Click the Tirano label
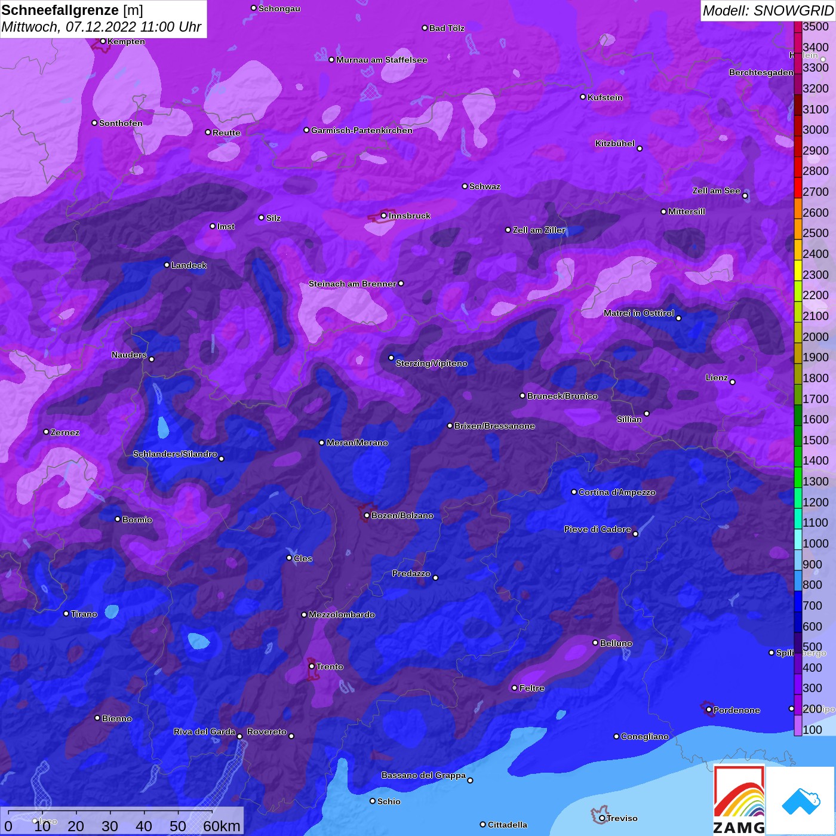This screenshot has width=836, height=836. [x=84, y=614]
